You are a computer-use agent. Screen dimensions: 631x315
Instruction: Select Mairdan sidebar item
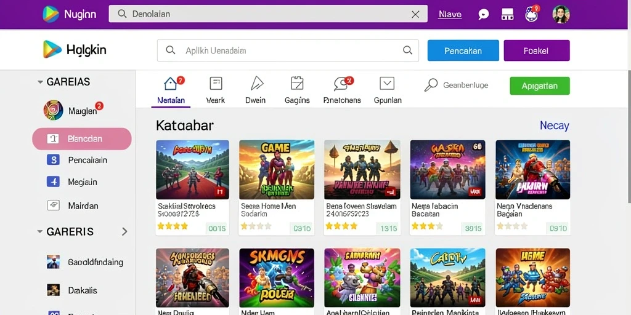73,205
